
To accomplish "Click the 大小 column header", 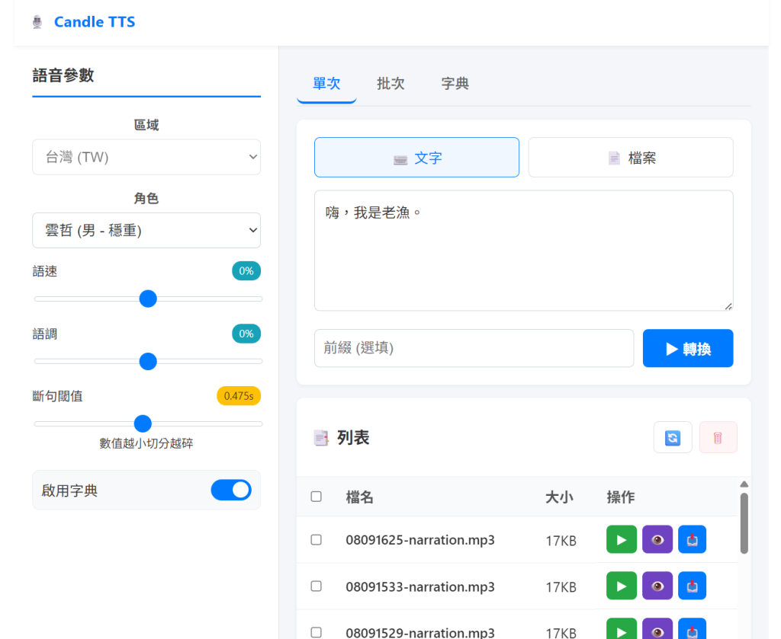I will pyautogui.click(x=559, y=497).
